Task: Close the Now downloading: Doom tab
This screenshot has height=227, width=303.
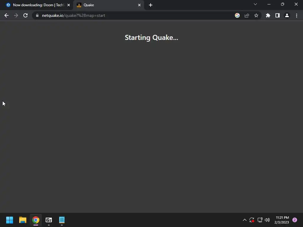Action: [69, 5]
